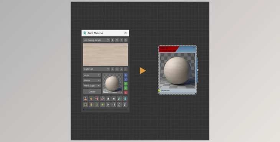Click the white two-bars icon in upper tool row
Viewport: 280px width, 142px height.
tap(108, 99)
